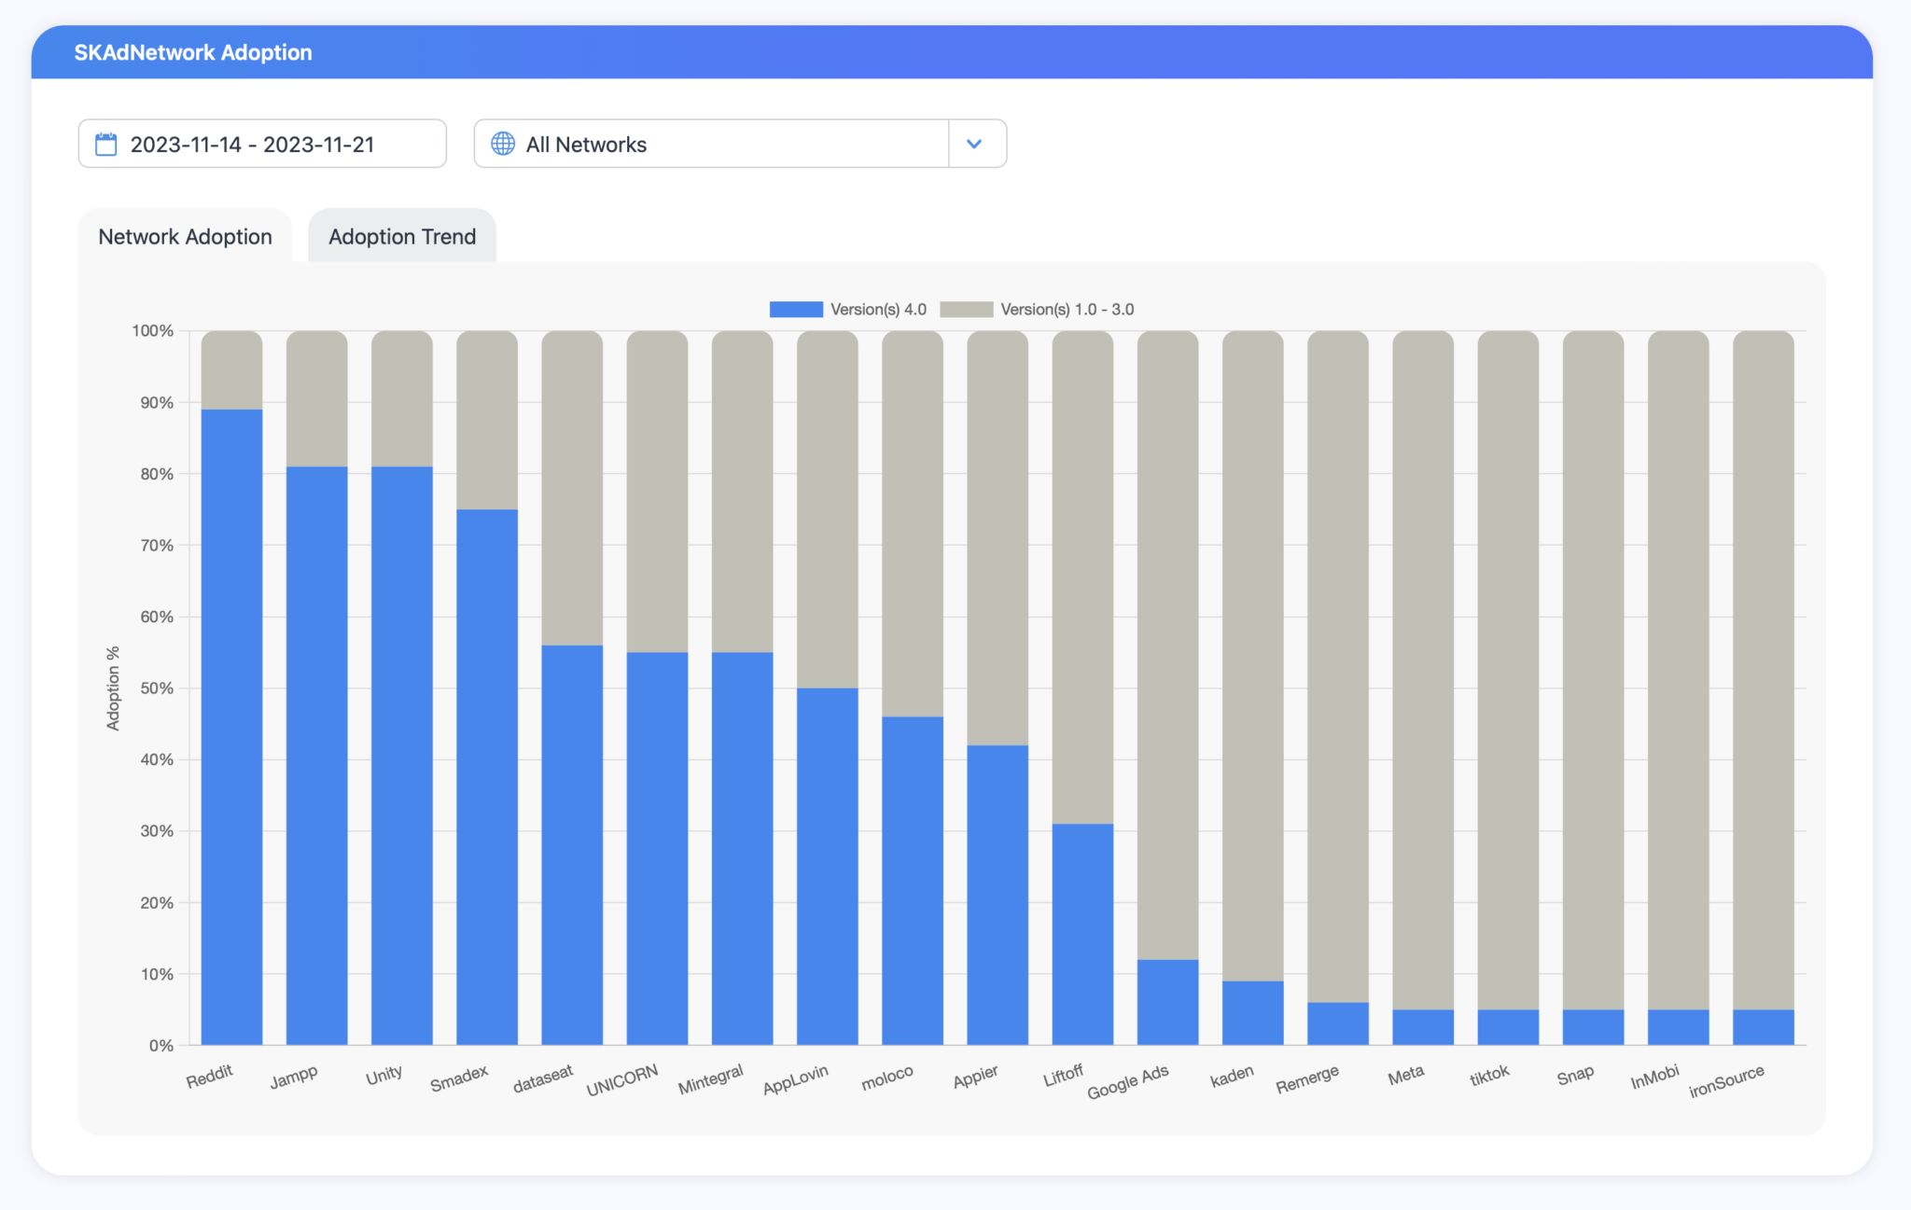Click the blue AppLovin bar segment
This screenshot has width=1911, height=1210.
pyautogui.click(x=828, y=867)
